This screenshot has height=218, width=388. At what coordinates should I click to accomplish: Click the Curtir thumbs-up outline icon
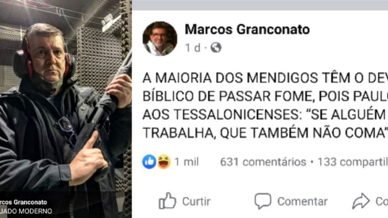[167, 201]
